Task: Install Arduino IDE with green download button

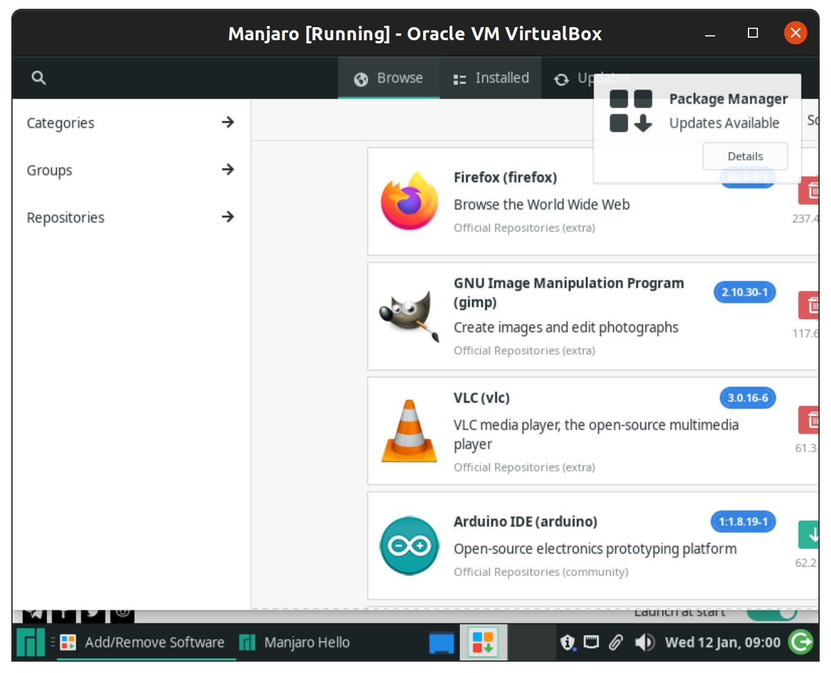Action: point(810,535)
